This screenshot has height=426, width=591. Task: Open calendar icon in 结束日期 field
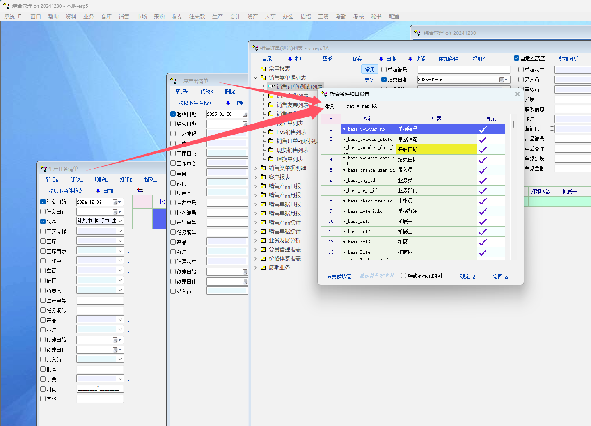pos(502,80)
